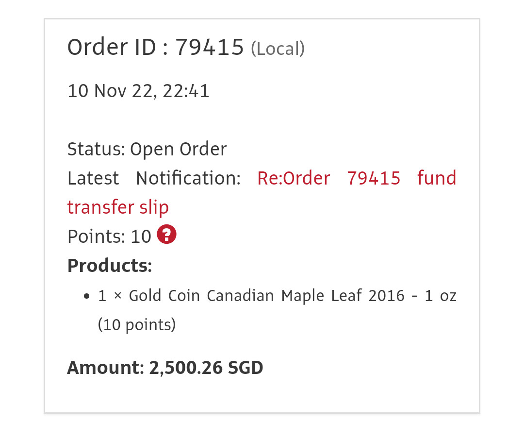
Task: Click the order number 79415 in heading
Action: pos(209,48)
